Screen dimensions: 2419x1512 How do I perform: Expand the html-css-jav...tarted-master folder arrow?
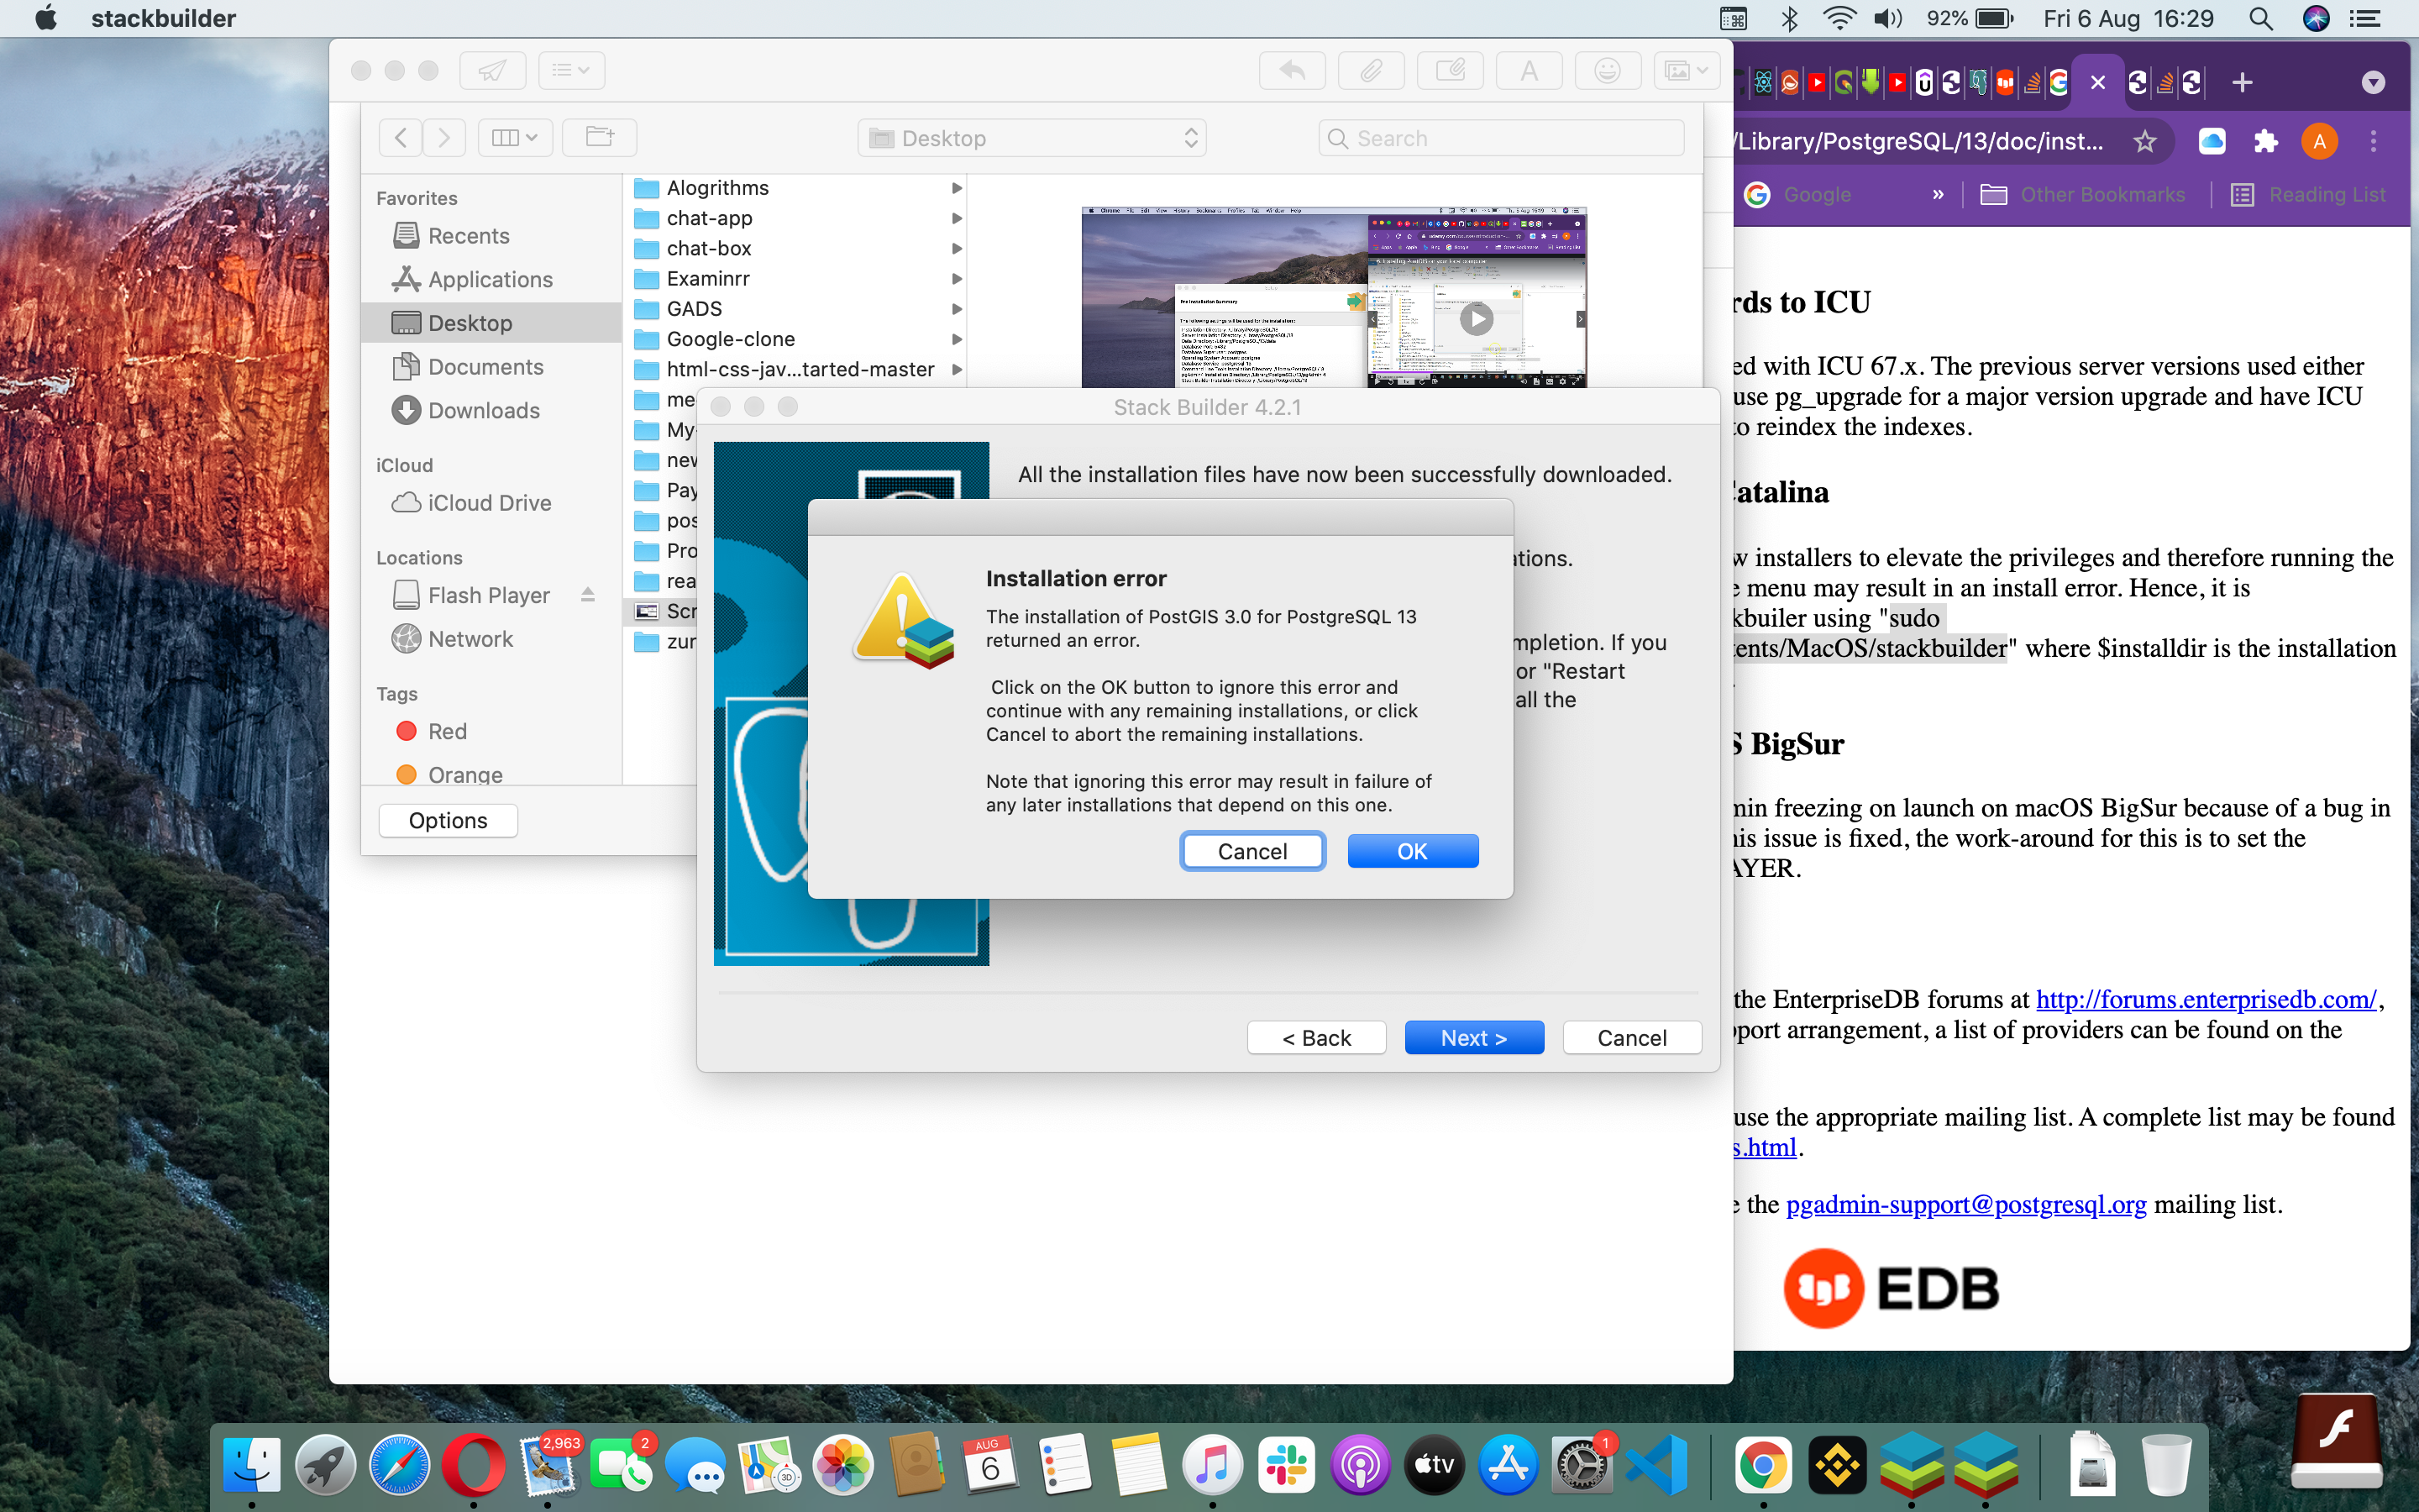pos(957,369)
